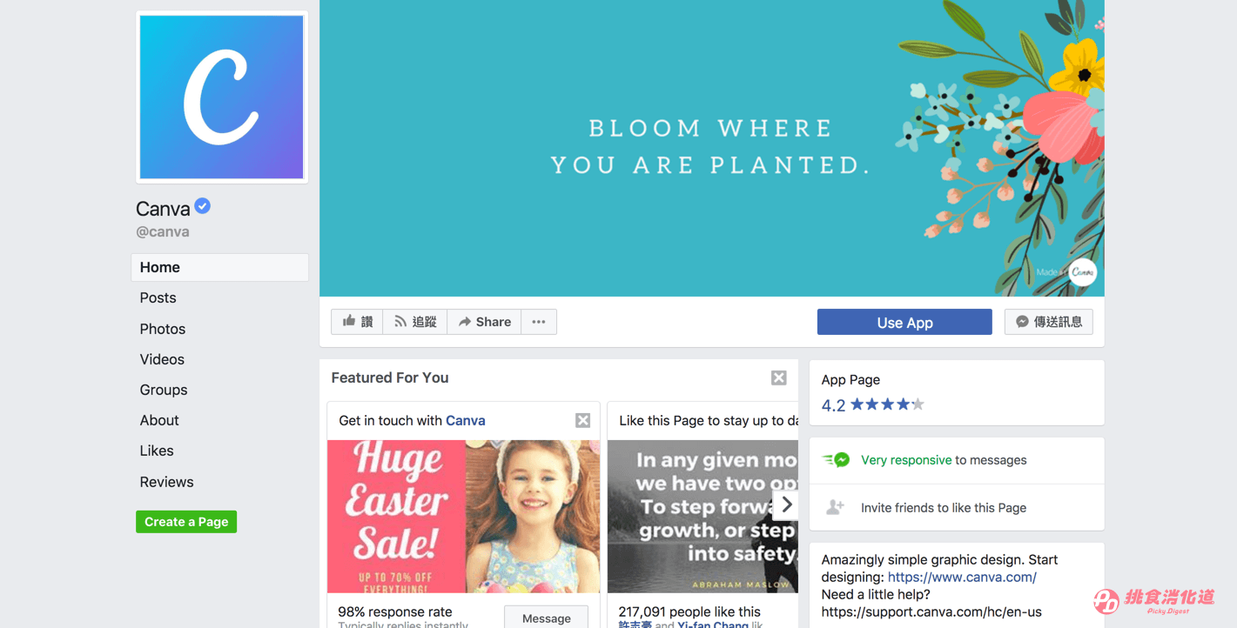Open the About section
The height and width of the screenshot is (628, 1237).
pyautogui.click(x=159, y=420)
